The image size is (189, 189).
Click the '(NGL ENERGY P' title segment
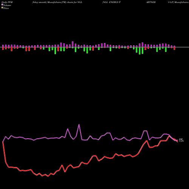pyautogui.click(x=112, y=2)
